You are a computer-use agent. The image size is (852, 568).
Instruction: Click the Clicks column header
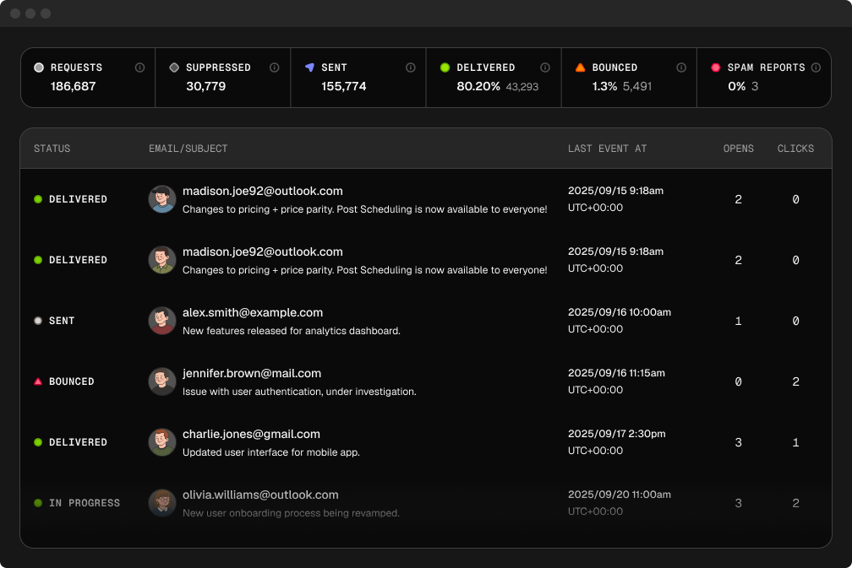[x=795, y=149]
